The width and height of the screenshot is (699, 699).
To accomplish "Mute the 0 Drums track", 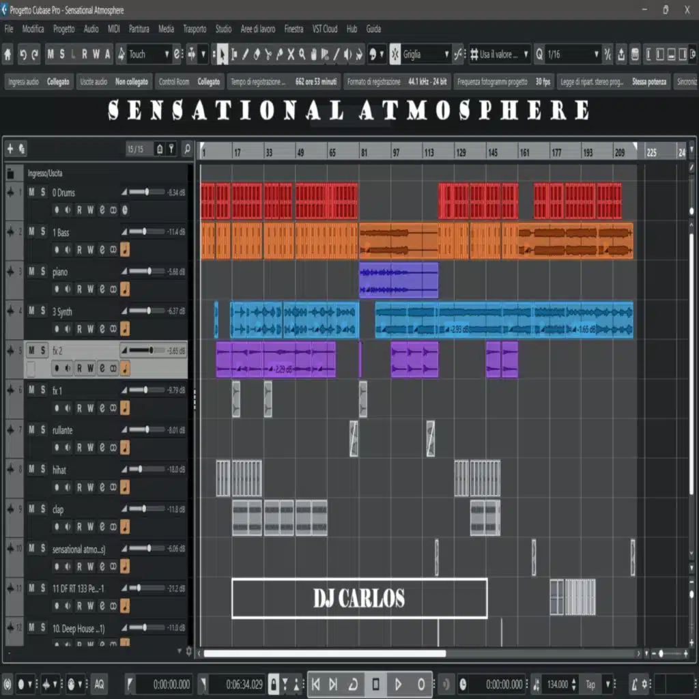I will (x=32, y=192).
